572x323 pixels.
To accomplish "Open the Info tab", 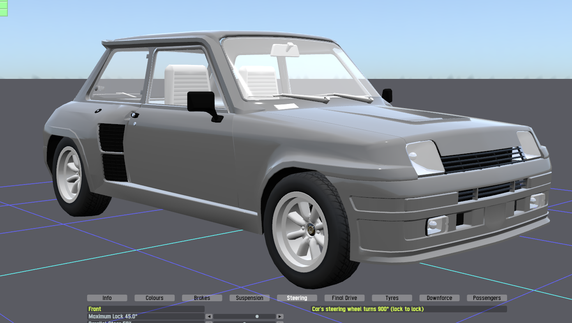I will (107, 298).
